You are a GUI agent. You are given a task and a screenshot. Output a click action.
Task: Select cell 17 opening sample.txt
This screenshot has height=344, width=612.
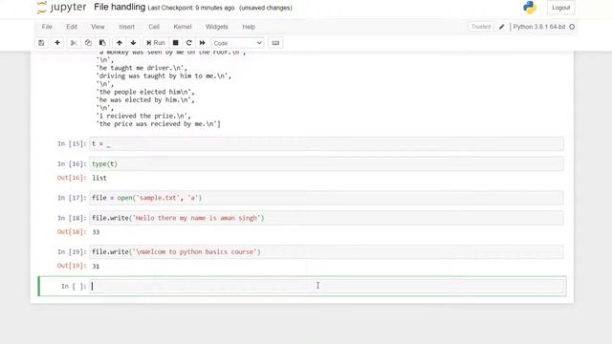pyautogui.click(x=326, y=198)
